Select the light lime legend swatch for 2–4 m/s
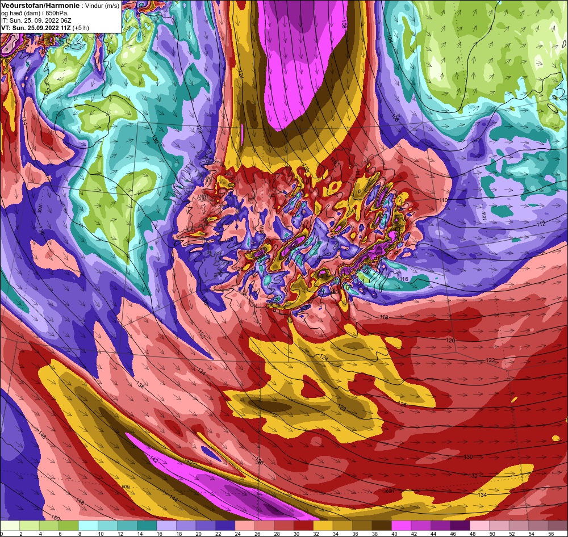The width and height of the screenshot is (568, 537). (30, 526)
